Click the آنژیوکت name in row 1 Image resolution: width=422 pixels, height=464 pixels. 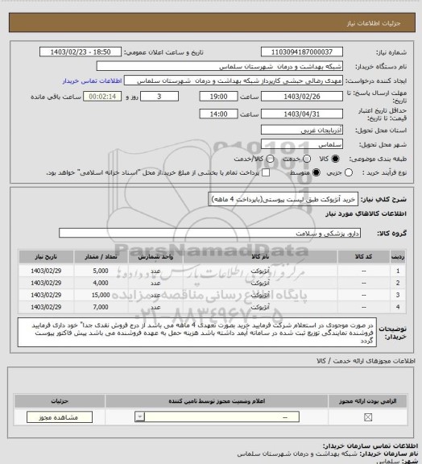pos(260,271)
